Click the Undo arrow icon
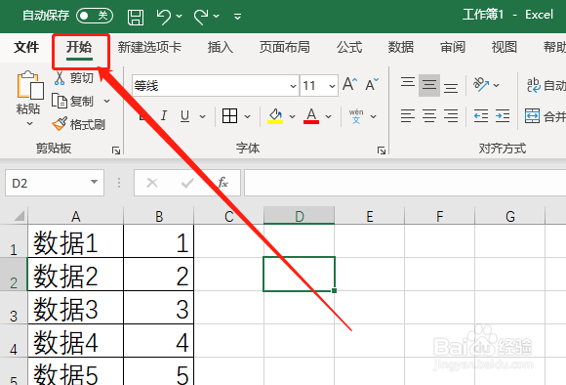Screen dimensions: 566x385 164,17
